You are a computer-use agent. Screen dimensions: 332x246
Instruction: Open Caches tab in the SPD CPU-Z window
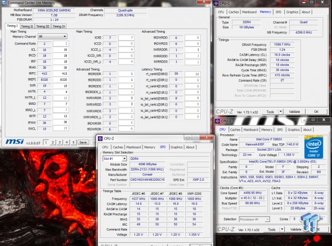[x=118, y=147]
